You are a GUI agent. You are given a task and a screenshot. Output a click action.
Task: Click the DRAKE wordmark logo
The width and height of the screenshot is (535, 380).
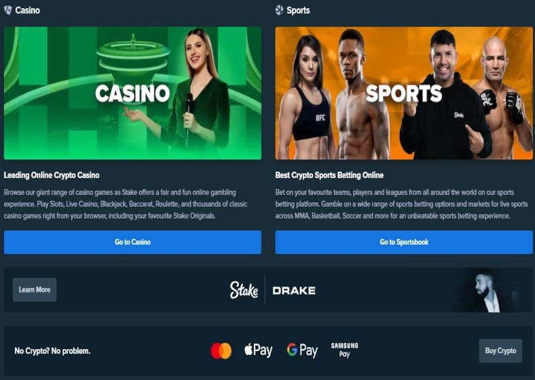294,291
